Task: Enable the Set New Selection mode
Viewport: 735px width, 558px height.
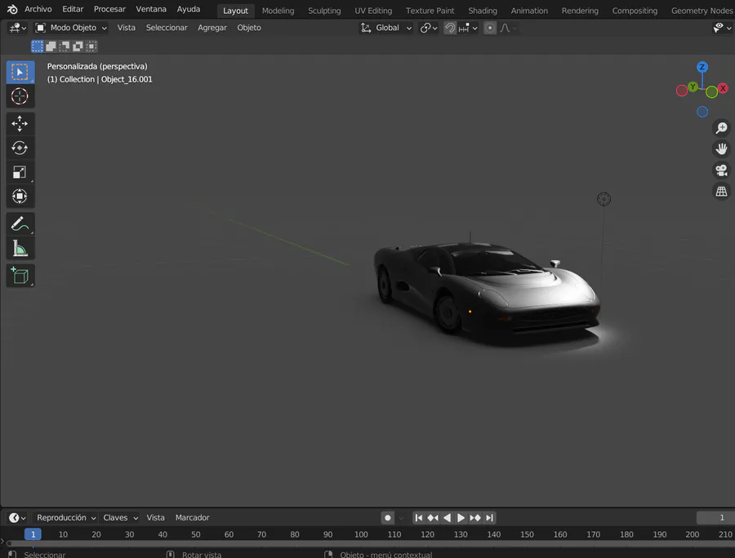Action: [x=37, y=46]
